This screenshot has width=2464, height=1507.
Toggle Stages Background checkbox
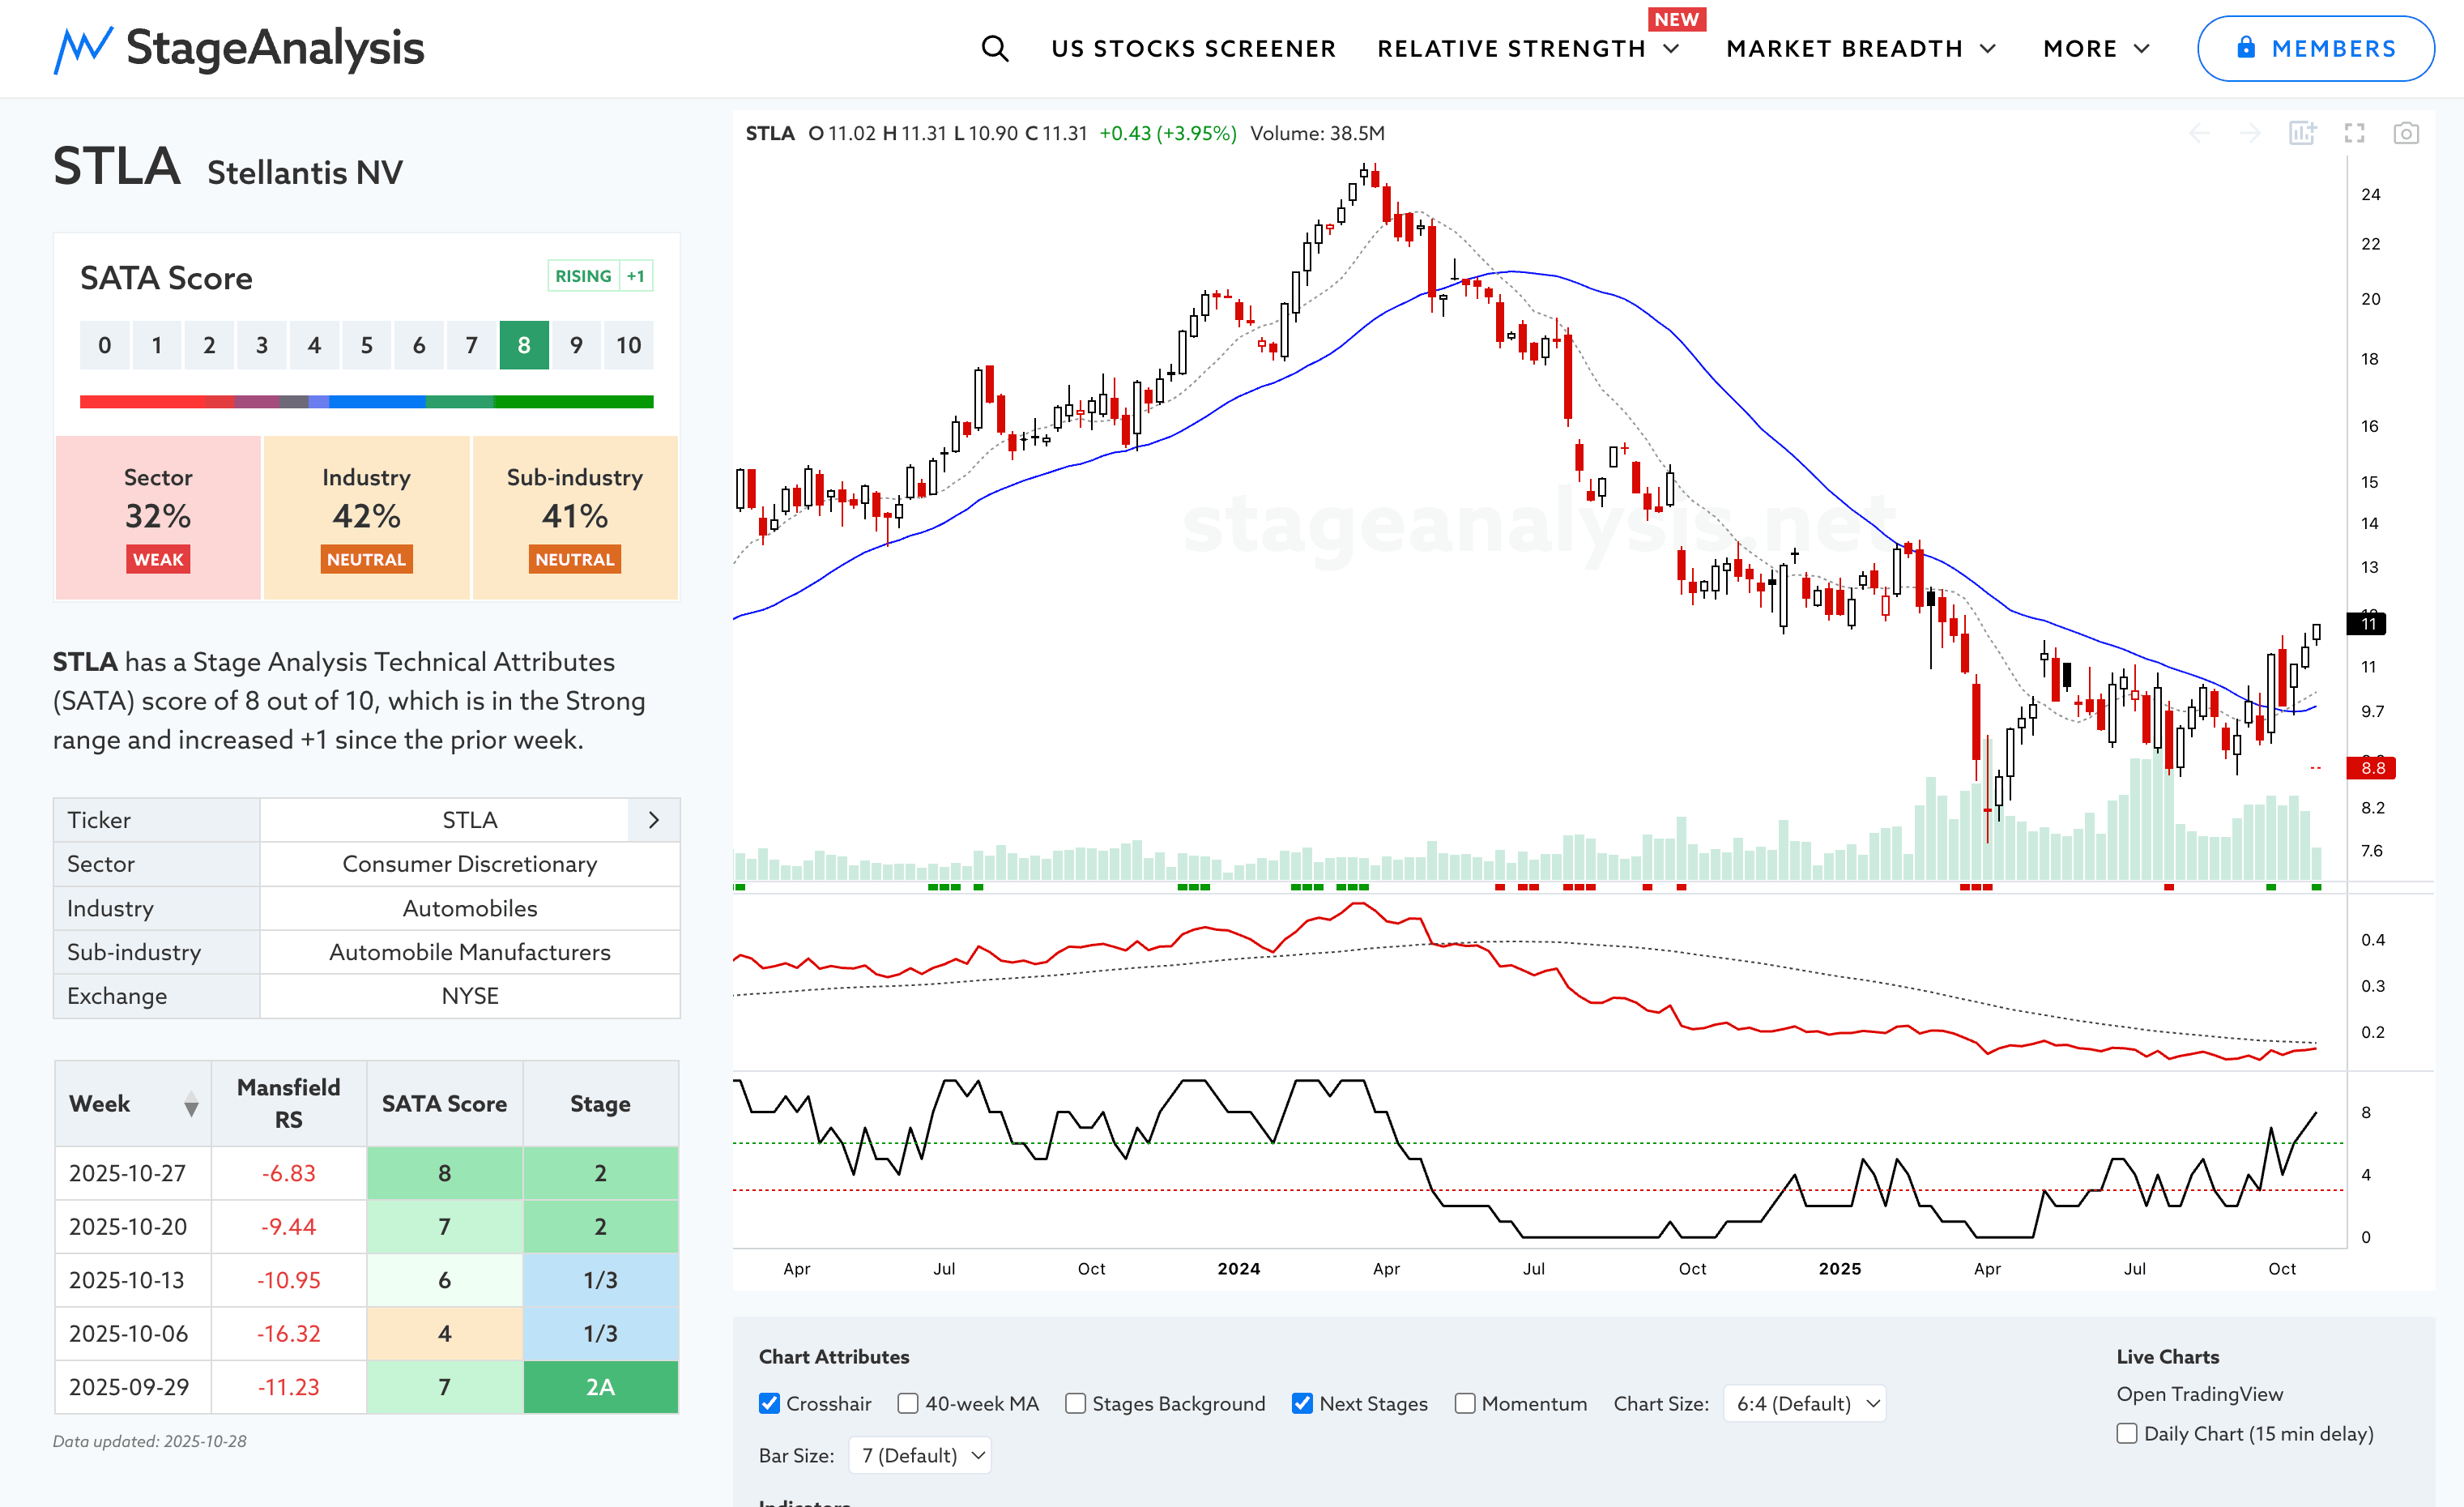click(x=1075, y=1403)
